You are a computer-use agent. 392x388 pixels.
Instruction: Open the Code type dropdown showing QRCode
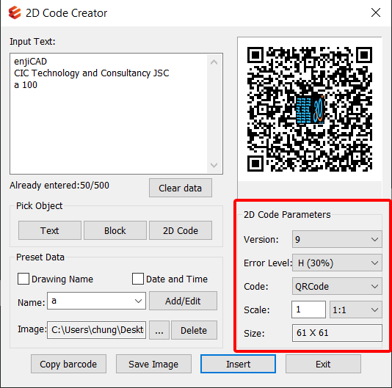click(337, 286)
